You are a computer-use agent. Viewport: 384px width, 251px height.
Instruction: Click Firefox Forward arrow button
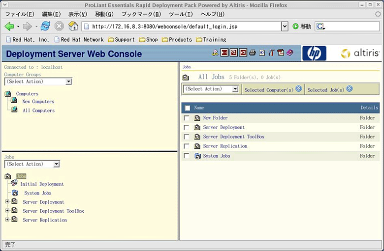27,26
